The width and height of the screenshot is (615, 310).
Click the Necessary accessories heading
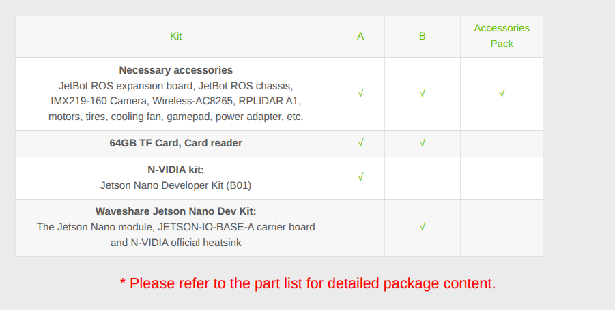(x=175, y=70)
